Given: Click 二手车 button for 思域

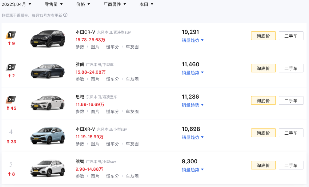Looking at the screenshot, I should point(291,100).
